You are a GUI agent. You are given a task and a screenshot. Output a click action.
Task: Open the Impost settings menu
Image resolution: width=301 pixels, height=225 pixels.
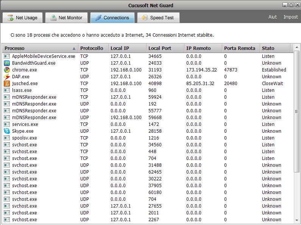(x=291, y=17)
